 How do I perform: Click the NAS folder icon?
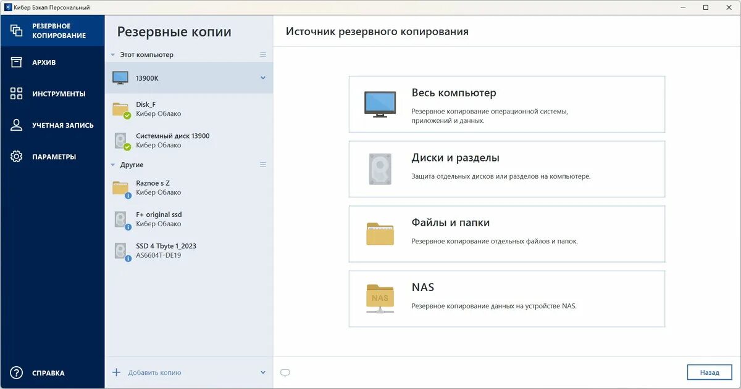380,298
